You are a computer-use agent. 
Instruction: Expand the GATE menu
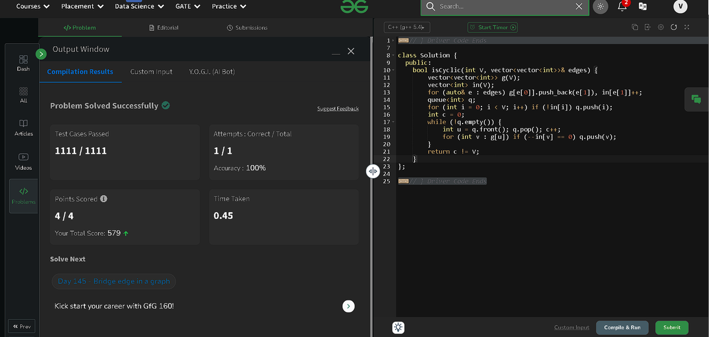tap(188, 7)
